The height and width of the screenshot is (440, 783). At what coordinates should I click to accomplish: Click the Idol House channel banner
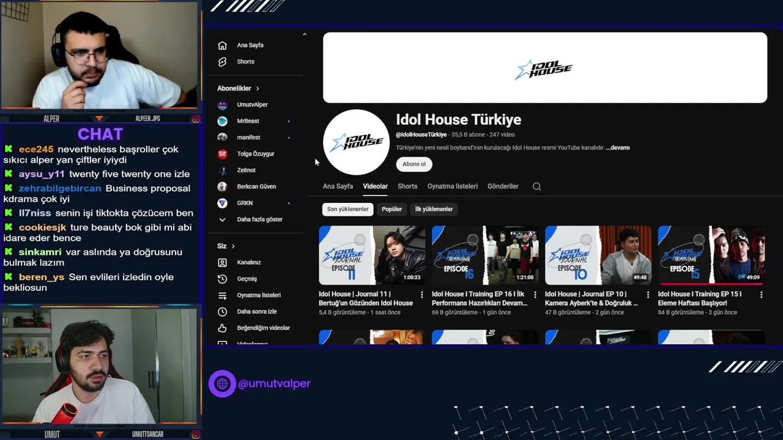click(545, 68)
